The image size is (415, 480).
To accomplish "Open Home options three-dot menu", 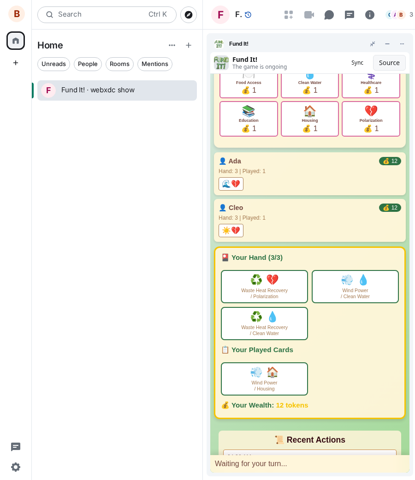I will pyautogui.click(x=172, y=45).
